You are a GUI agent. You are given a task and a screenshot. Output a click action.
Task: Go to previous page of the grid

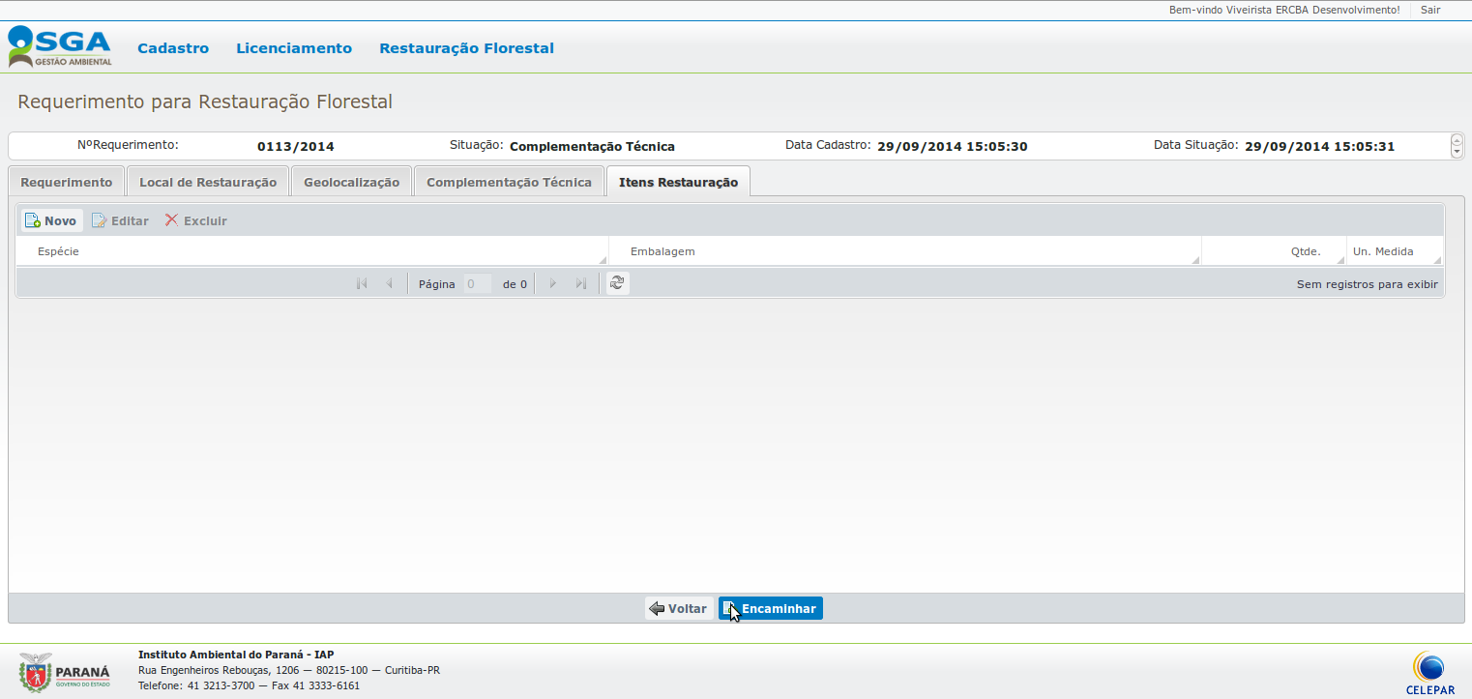[x=389, y=283]
